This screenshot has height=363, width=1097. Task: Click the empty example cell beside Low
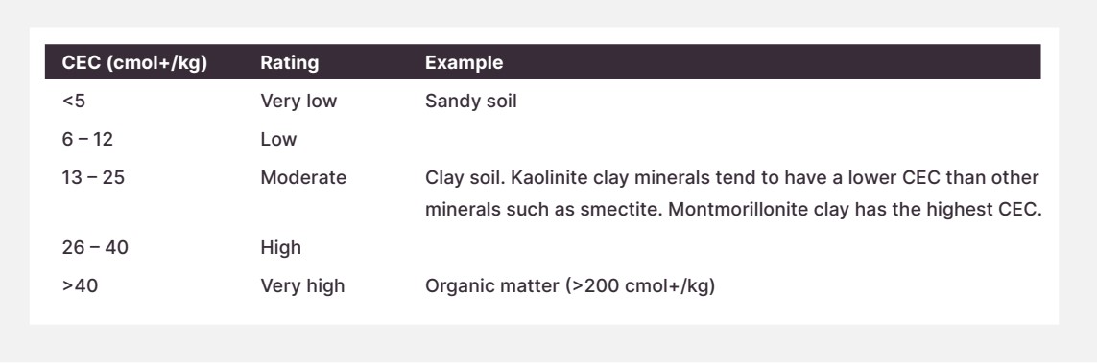(732, 140)
